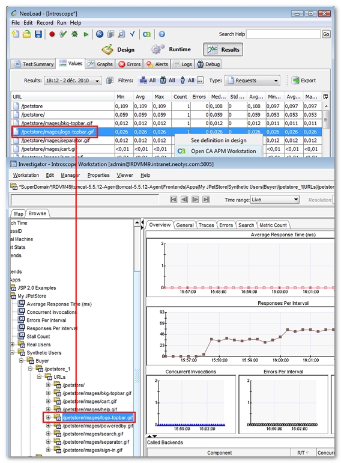
Task: Click the Count column header
Action: (x=180, y=97)
